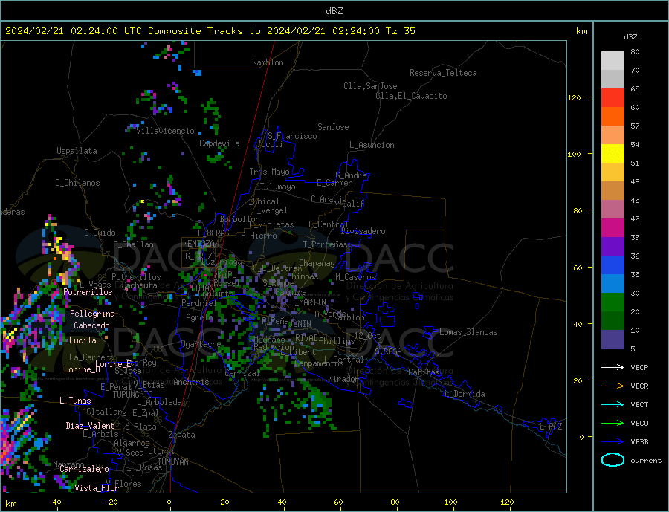Screen dimensions: 669x512
Task: Click the VBBB legend label
Action: [639, 442]
